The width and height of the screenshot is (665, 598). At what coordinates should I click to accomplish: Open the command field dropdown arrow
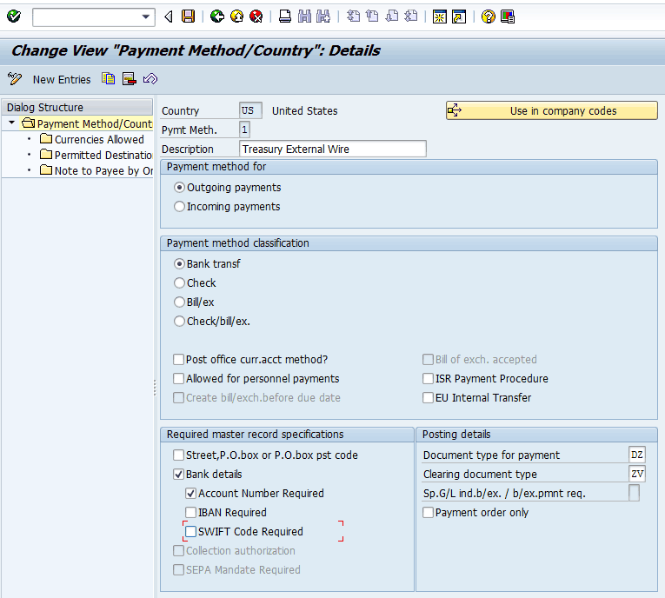146,17
